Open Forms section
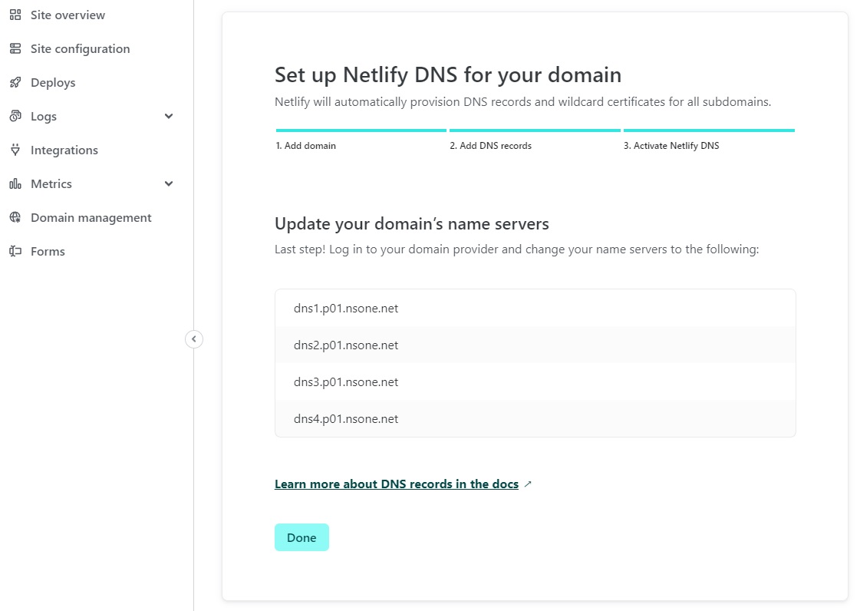860x611 pixels. click(x=48, y=252)
